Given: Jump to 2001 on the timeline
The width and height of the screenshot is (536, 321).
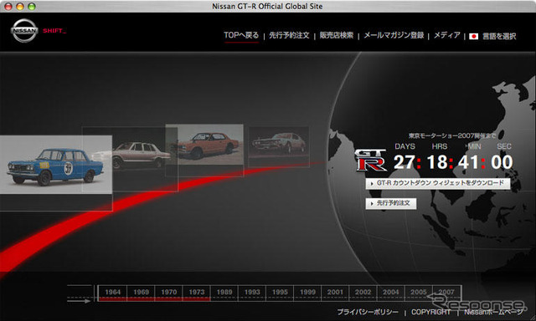Looking at the screenshot, I should coord(335,293).
